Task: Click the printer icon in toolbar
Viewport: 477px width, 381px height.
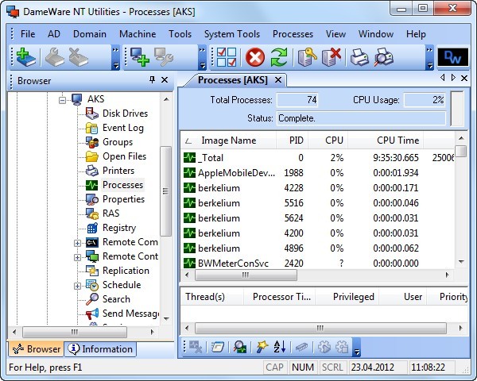Action: click(x=359, y=57)
